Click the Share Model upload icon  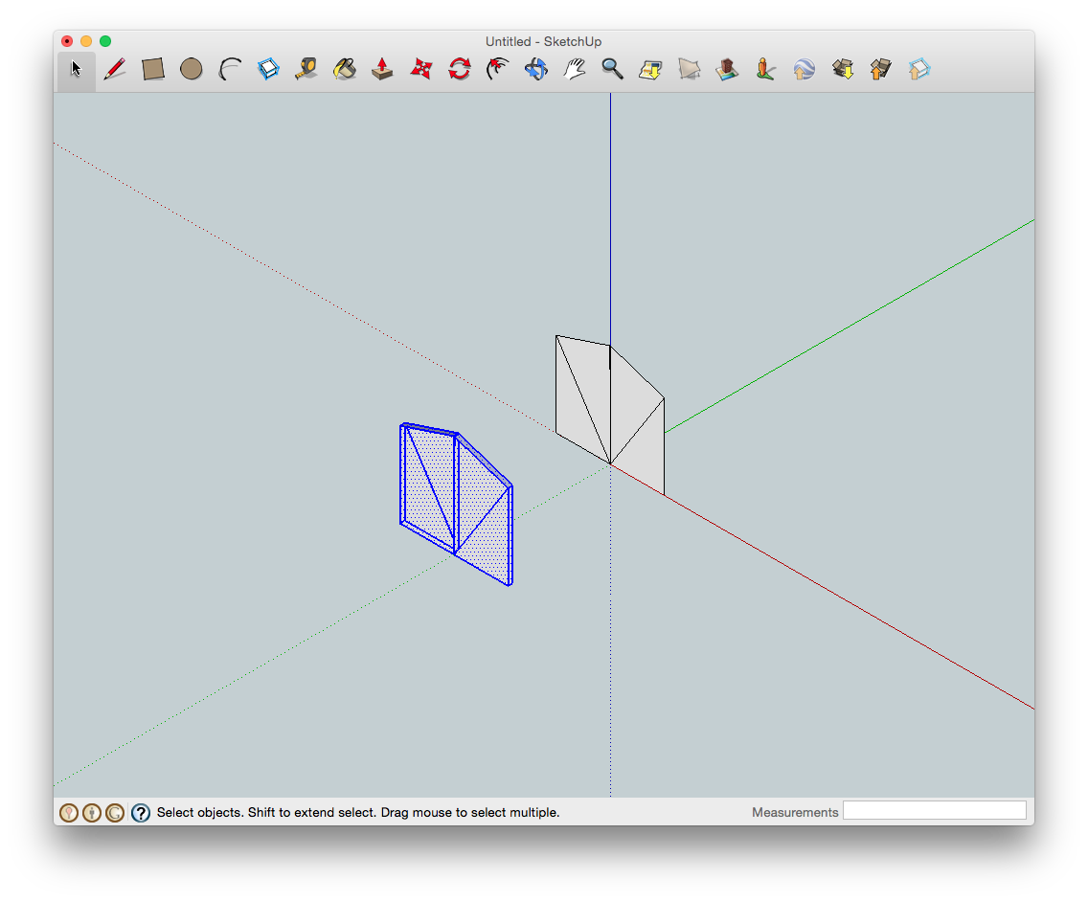tap(880, 69)
